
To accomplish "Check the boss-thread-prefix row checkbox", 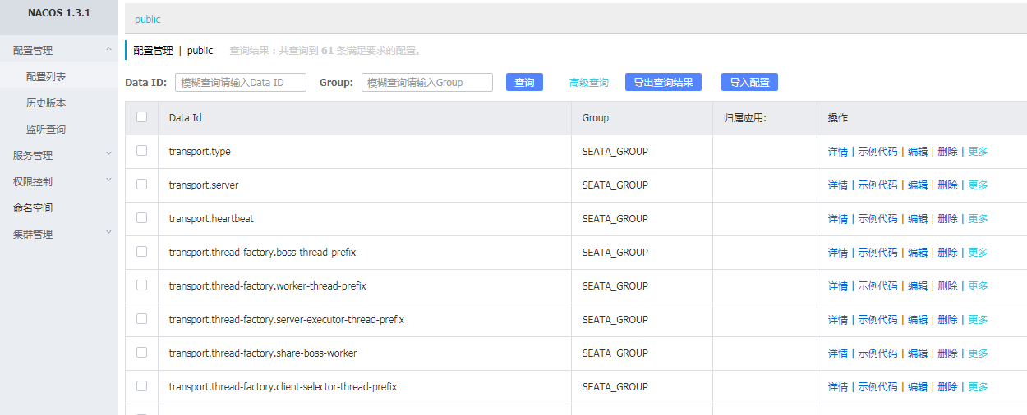I will (141, 252).
